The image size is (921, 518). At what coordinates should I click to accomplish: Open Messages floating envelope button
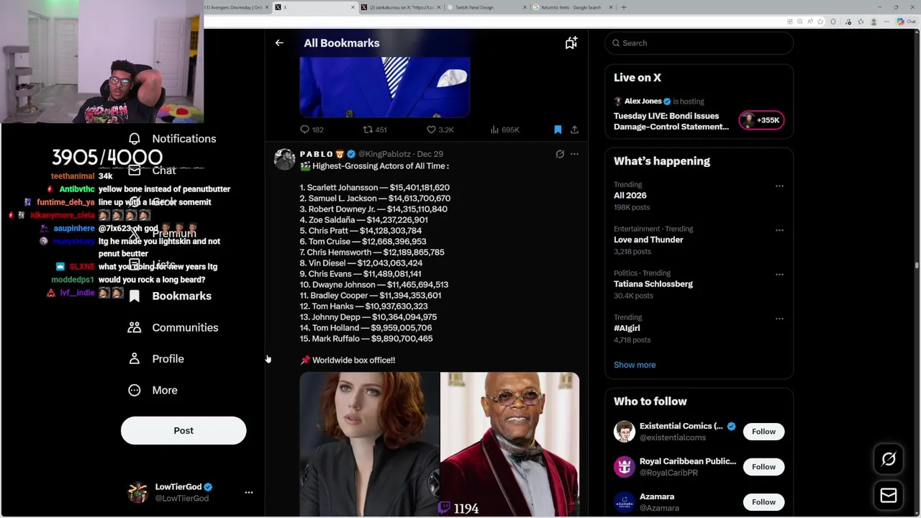click(x=889, y=496)
